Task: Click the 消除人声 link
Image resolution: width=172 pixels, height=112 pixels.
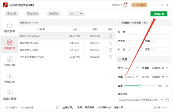Action: coord(119,108)
